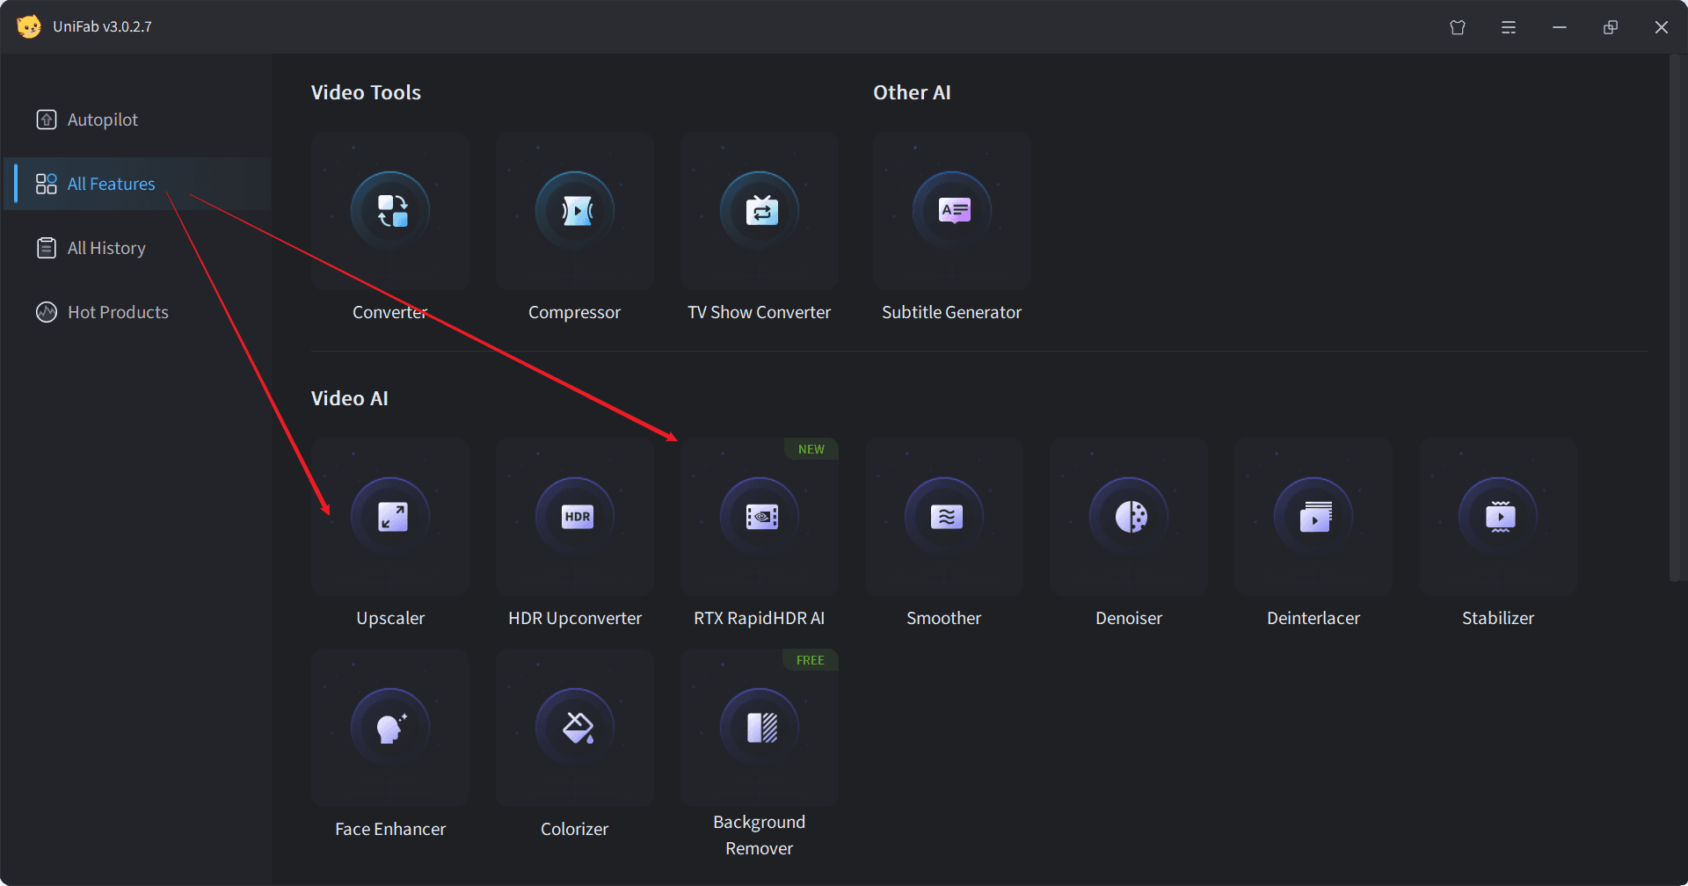Open Hot Products in the sidebar
Viewport: 1688px width, 886px height.
117,312
